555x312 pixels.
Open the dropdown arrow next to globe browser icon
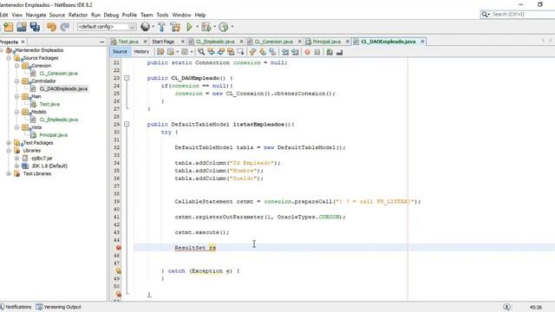tap(153, 27)
